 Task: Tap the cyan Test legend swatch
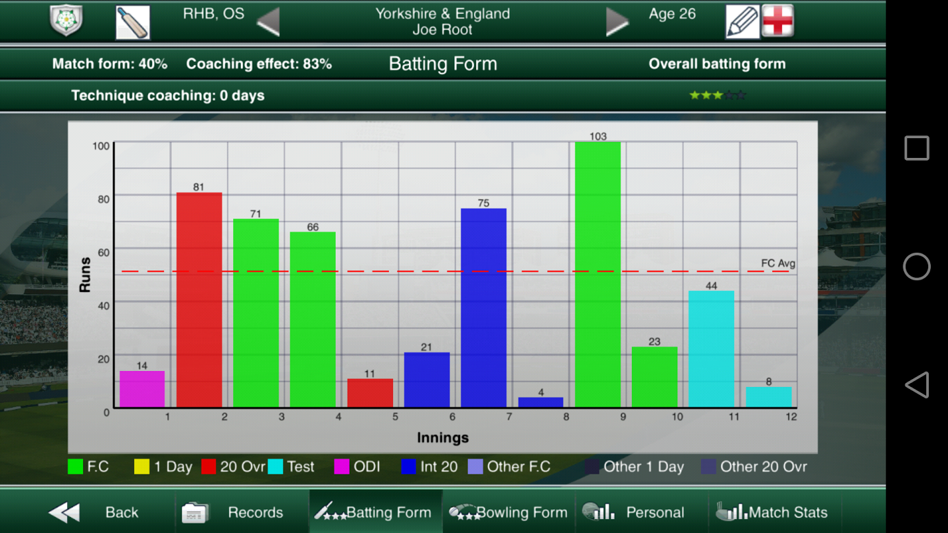[x=275, y=467]
